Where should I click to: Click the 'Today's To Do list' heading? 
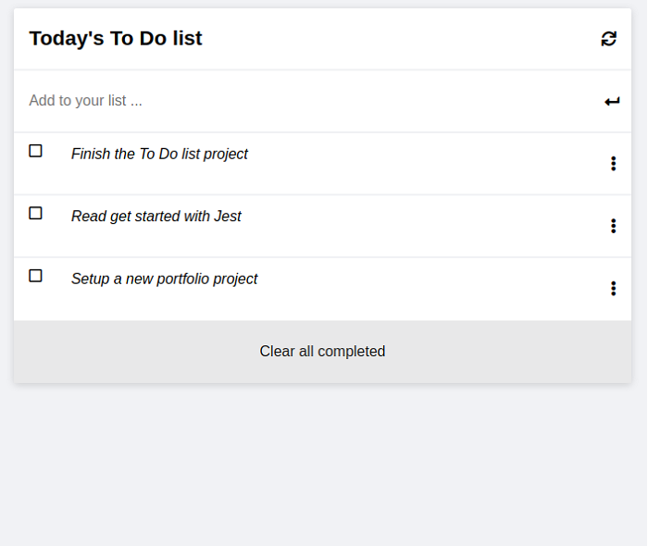click(116, 39)
